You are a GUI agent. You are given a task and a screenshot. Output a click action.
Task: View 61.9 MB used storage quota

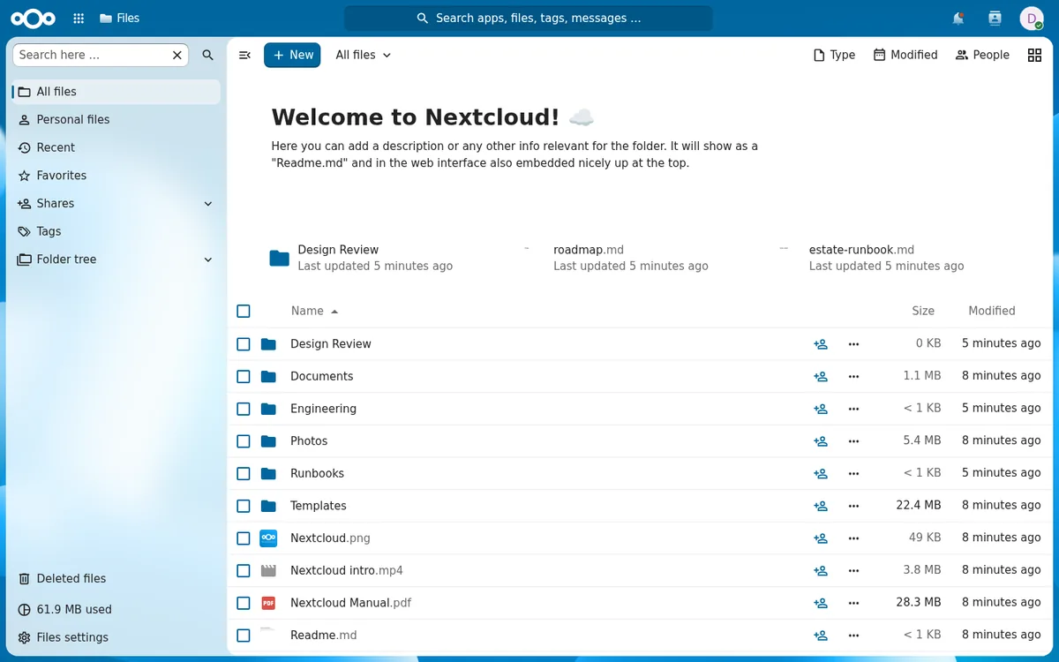(x=116, y=609)
